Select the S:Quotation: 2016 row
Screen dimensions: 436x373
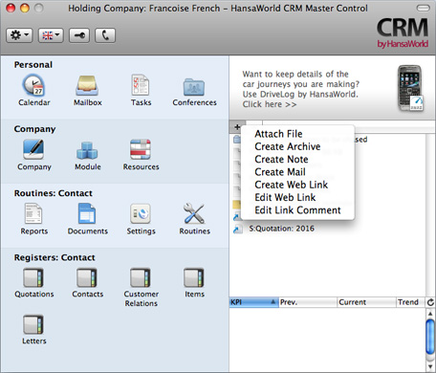327,229
